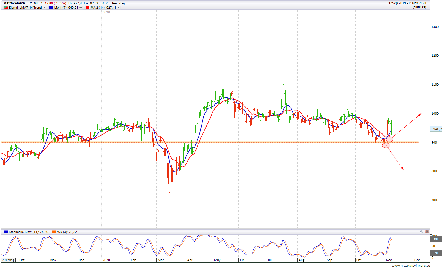Click the lower red circle annotation
Image resolution: width=443 pixels, height=267 pixels.
click(x=386, y=146)
